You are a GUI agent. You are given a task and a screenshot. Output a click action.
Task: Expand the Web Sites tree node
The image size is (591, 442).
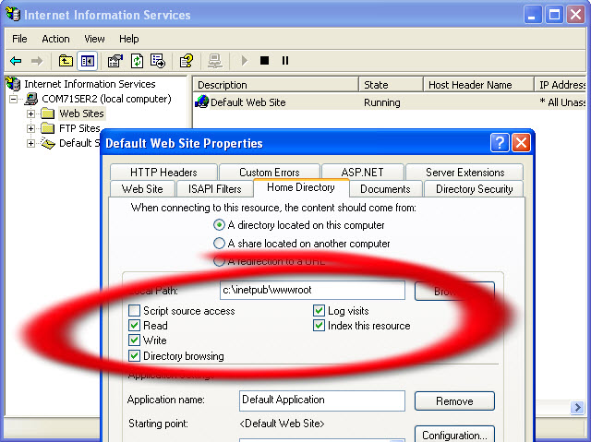pyautogui.click(x=30, y=113)
